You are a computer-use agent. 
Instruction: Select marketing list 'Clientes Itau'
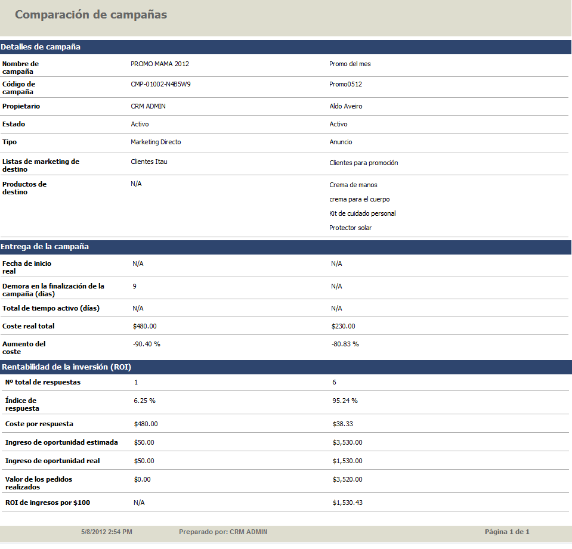[x=149, y=162]
